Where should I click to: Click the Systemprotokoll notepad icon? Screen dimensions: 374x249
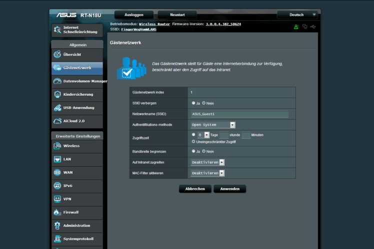click(57, 239)
